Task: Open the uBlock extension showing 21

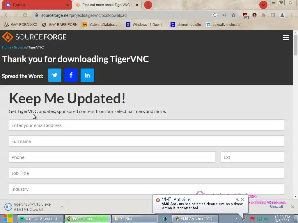Action: point(246,16)
